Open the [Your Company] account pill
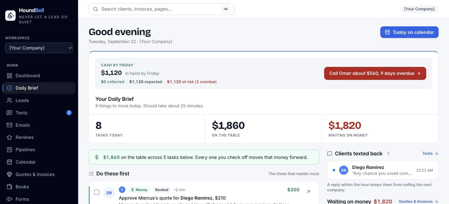 pyautogui.click(x=419, y=9)
